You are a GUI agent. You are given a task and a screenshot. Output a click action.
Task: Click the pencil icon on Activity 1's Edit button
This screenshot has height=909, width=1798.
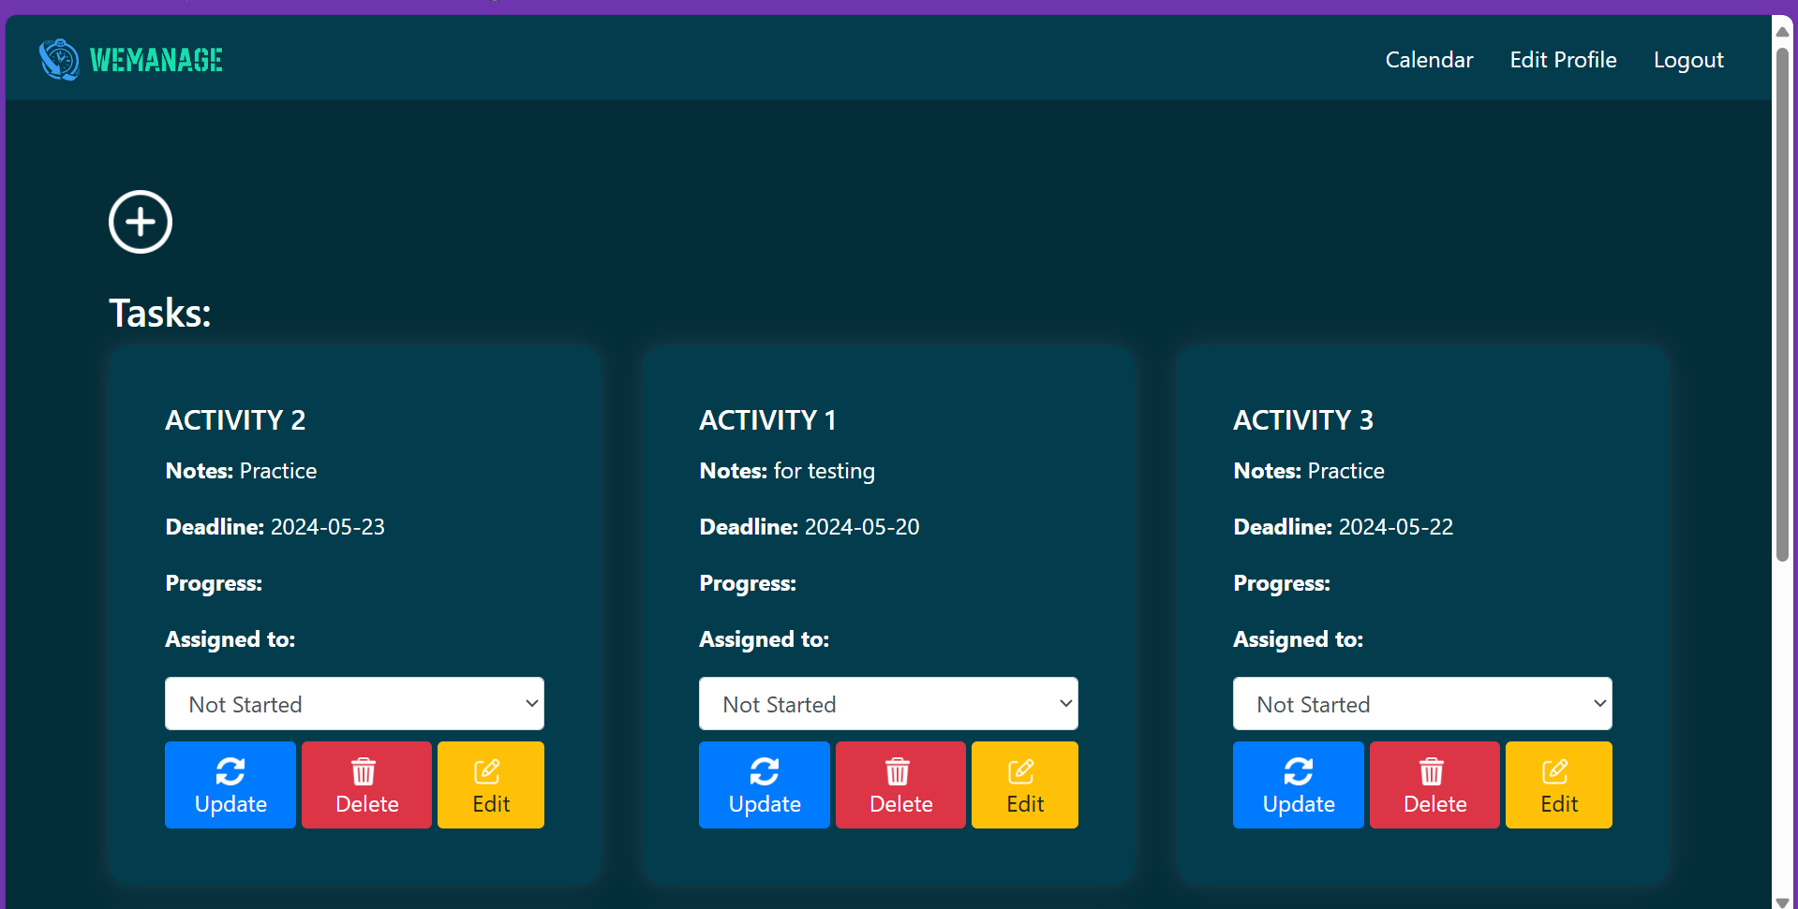[x=1021, y=770]
